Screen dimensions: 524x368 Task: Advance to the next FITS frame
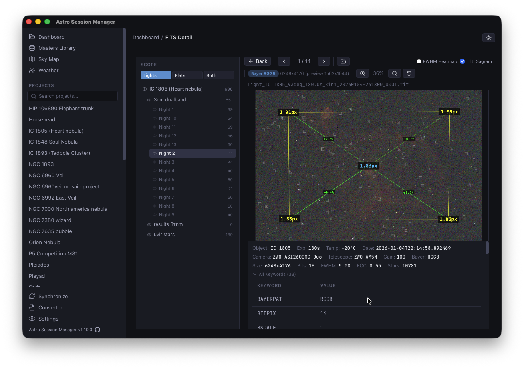coord(324,61)
